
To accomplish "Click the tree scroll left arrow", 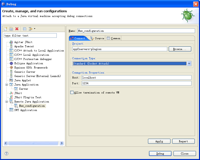I will 6,143.
